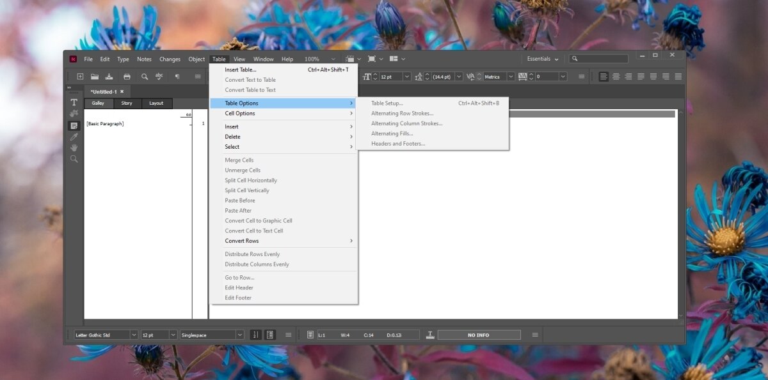Viewport: 768px width, 380px height.
Task: Click the spell check abc icon
Action: (159, 77)
